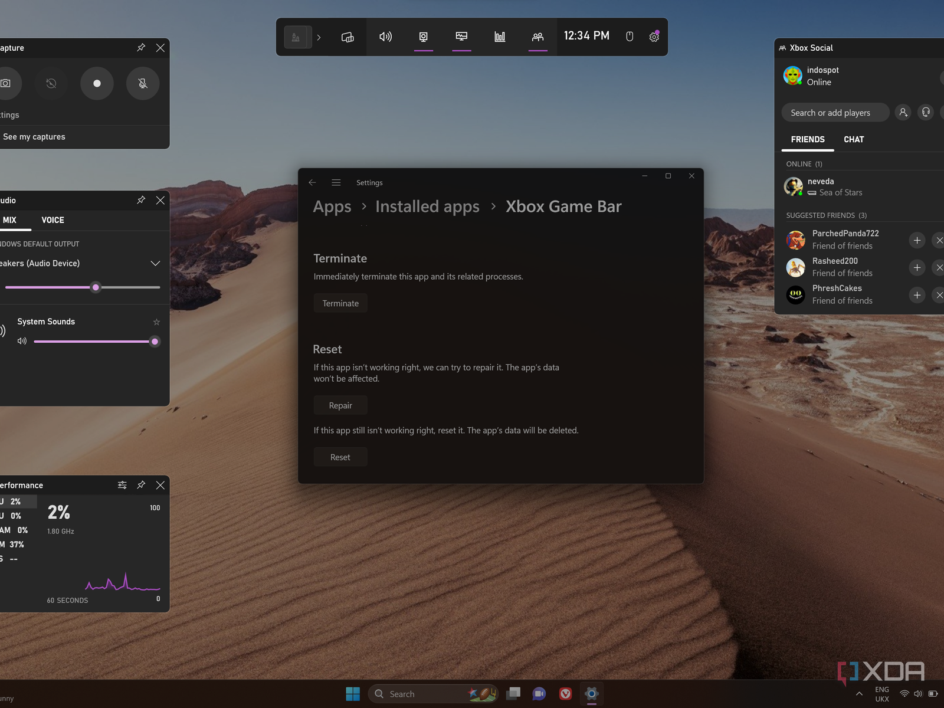Switch to the CHAT tab
The width and height of the screenshot is (944, 708).
click(853, 140)
